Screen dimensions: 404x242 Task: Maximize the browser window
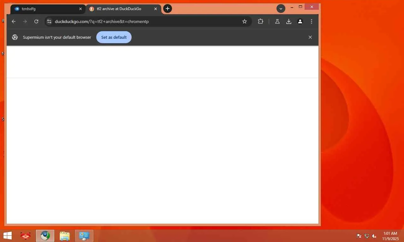click(300, 7)
